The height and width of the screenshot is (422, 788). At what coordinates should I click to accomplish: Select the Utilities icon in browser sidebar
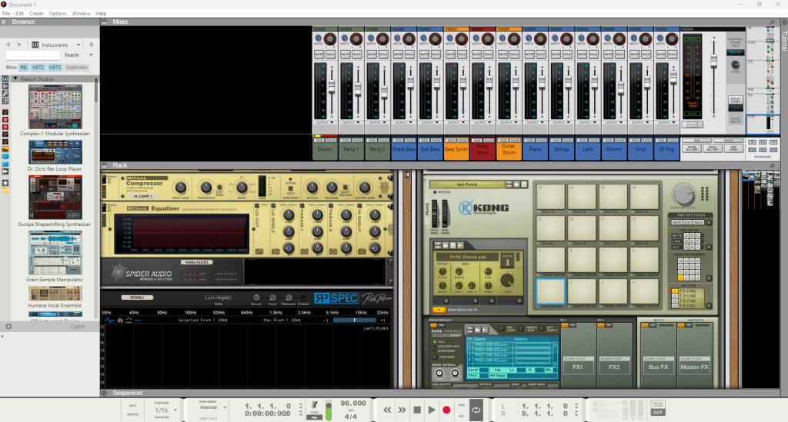[x=5, y=93]
